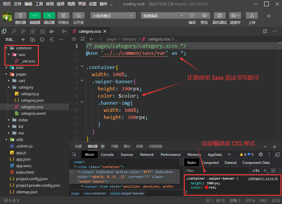The image size is (282, 204).
Task: Toggle the simulator panel button
Action: coord(21,16)
